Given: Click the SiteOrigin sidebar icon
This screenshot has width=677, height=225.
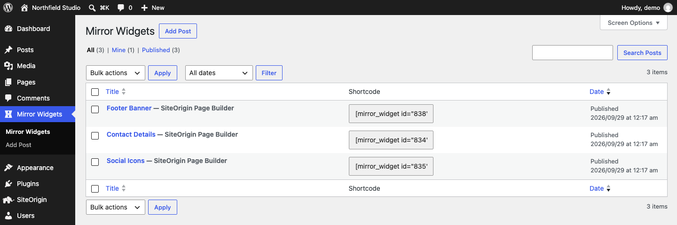Looking at the screenshot, I should point(8,200).
